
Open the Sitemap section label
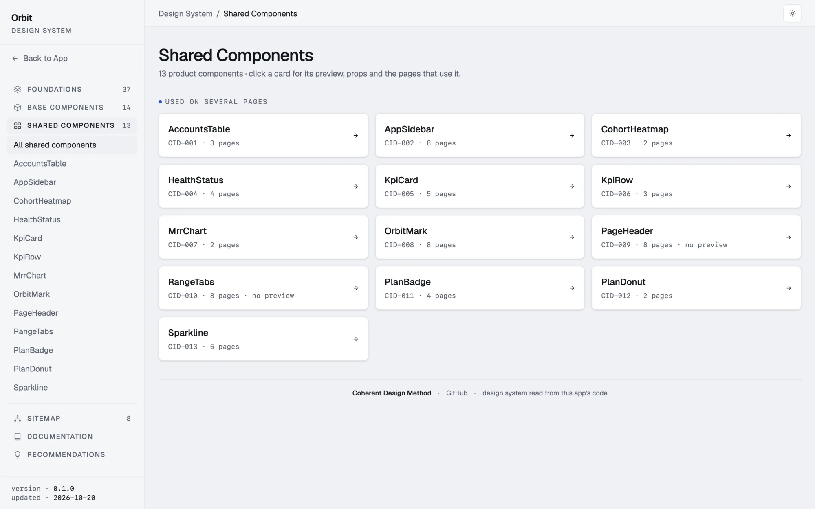(x=44, y=419)
